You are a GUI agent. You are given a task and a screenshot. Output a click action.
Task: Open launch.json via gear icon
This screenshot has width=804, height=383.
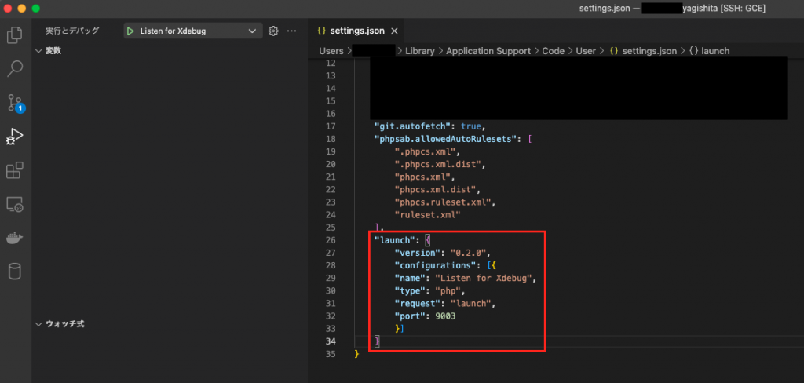pyautogui.click(x=273, y=31)
